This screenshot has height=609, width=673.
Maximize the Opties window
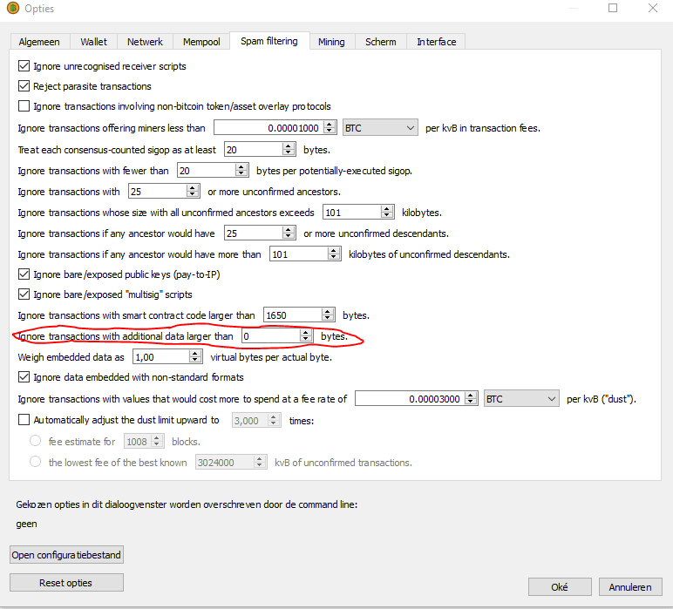[x=612, y=8]
